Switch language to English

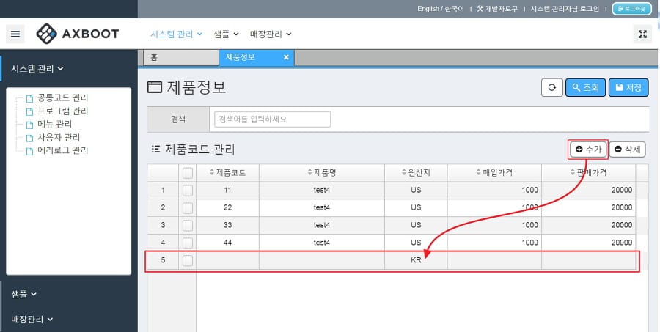pyautogui.click(x=428, y=8)
